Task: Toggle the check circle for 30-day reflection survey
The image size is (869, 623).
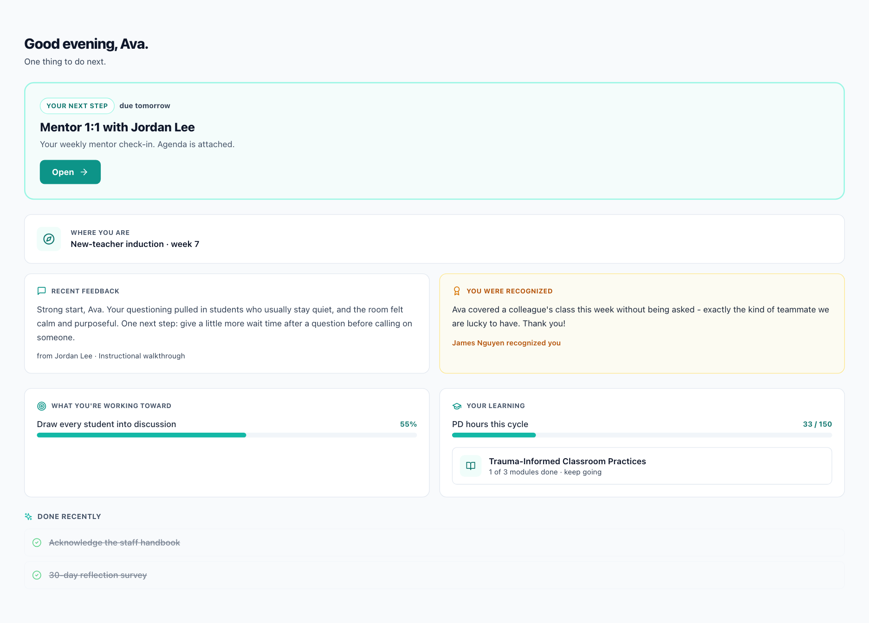Action: pyautogui.click(x=37, y=575)
